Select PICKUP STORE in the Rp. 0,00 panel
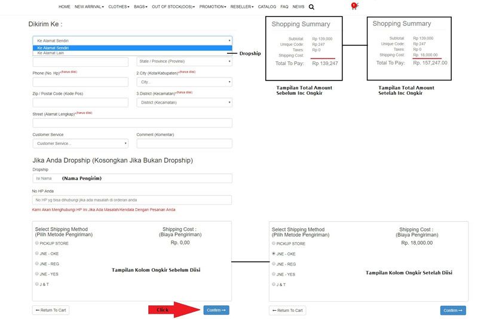 point(38,243)
